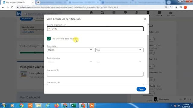Expand Messaging panel with the chevron
The width and height of the screenshot is (193, 108).
(190, 99)
